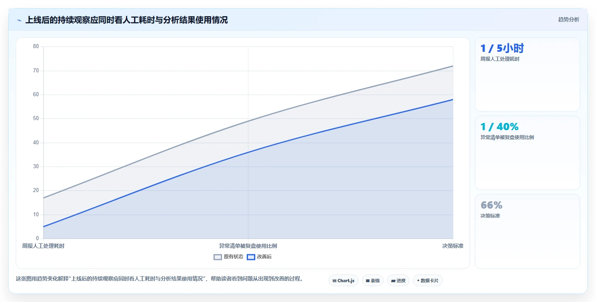
Task: Click the 表格 tag pill
Action: click(x=372, y=281)
